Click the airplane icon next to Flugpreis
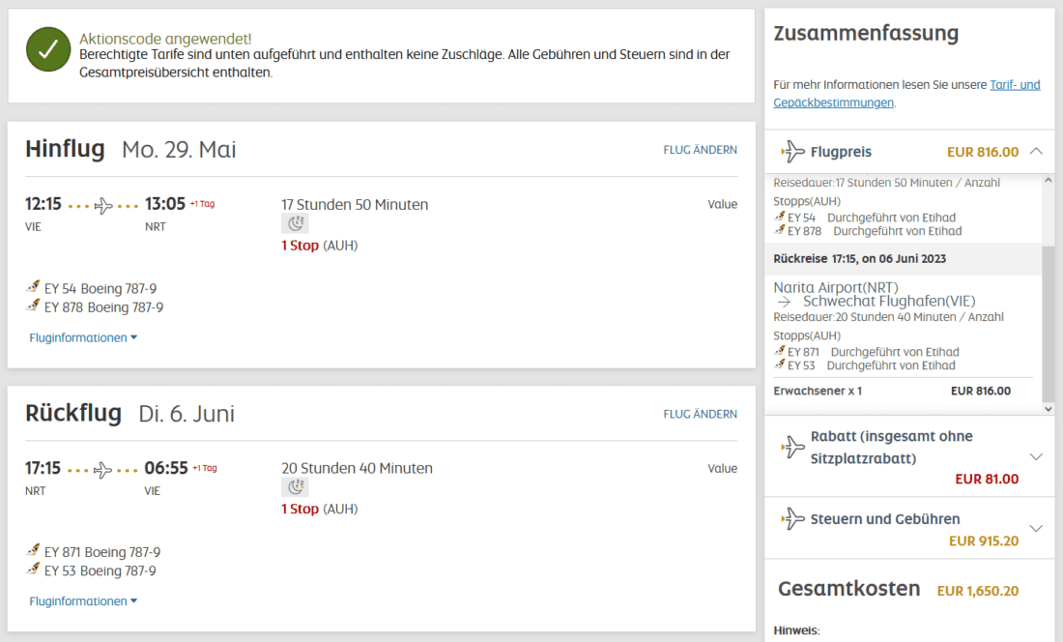 click(792, 152)
